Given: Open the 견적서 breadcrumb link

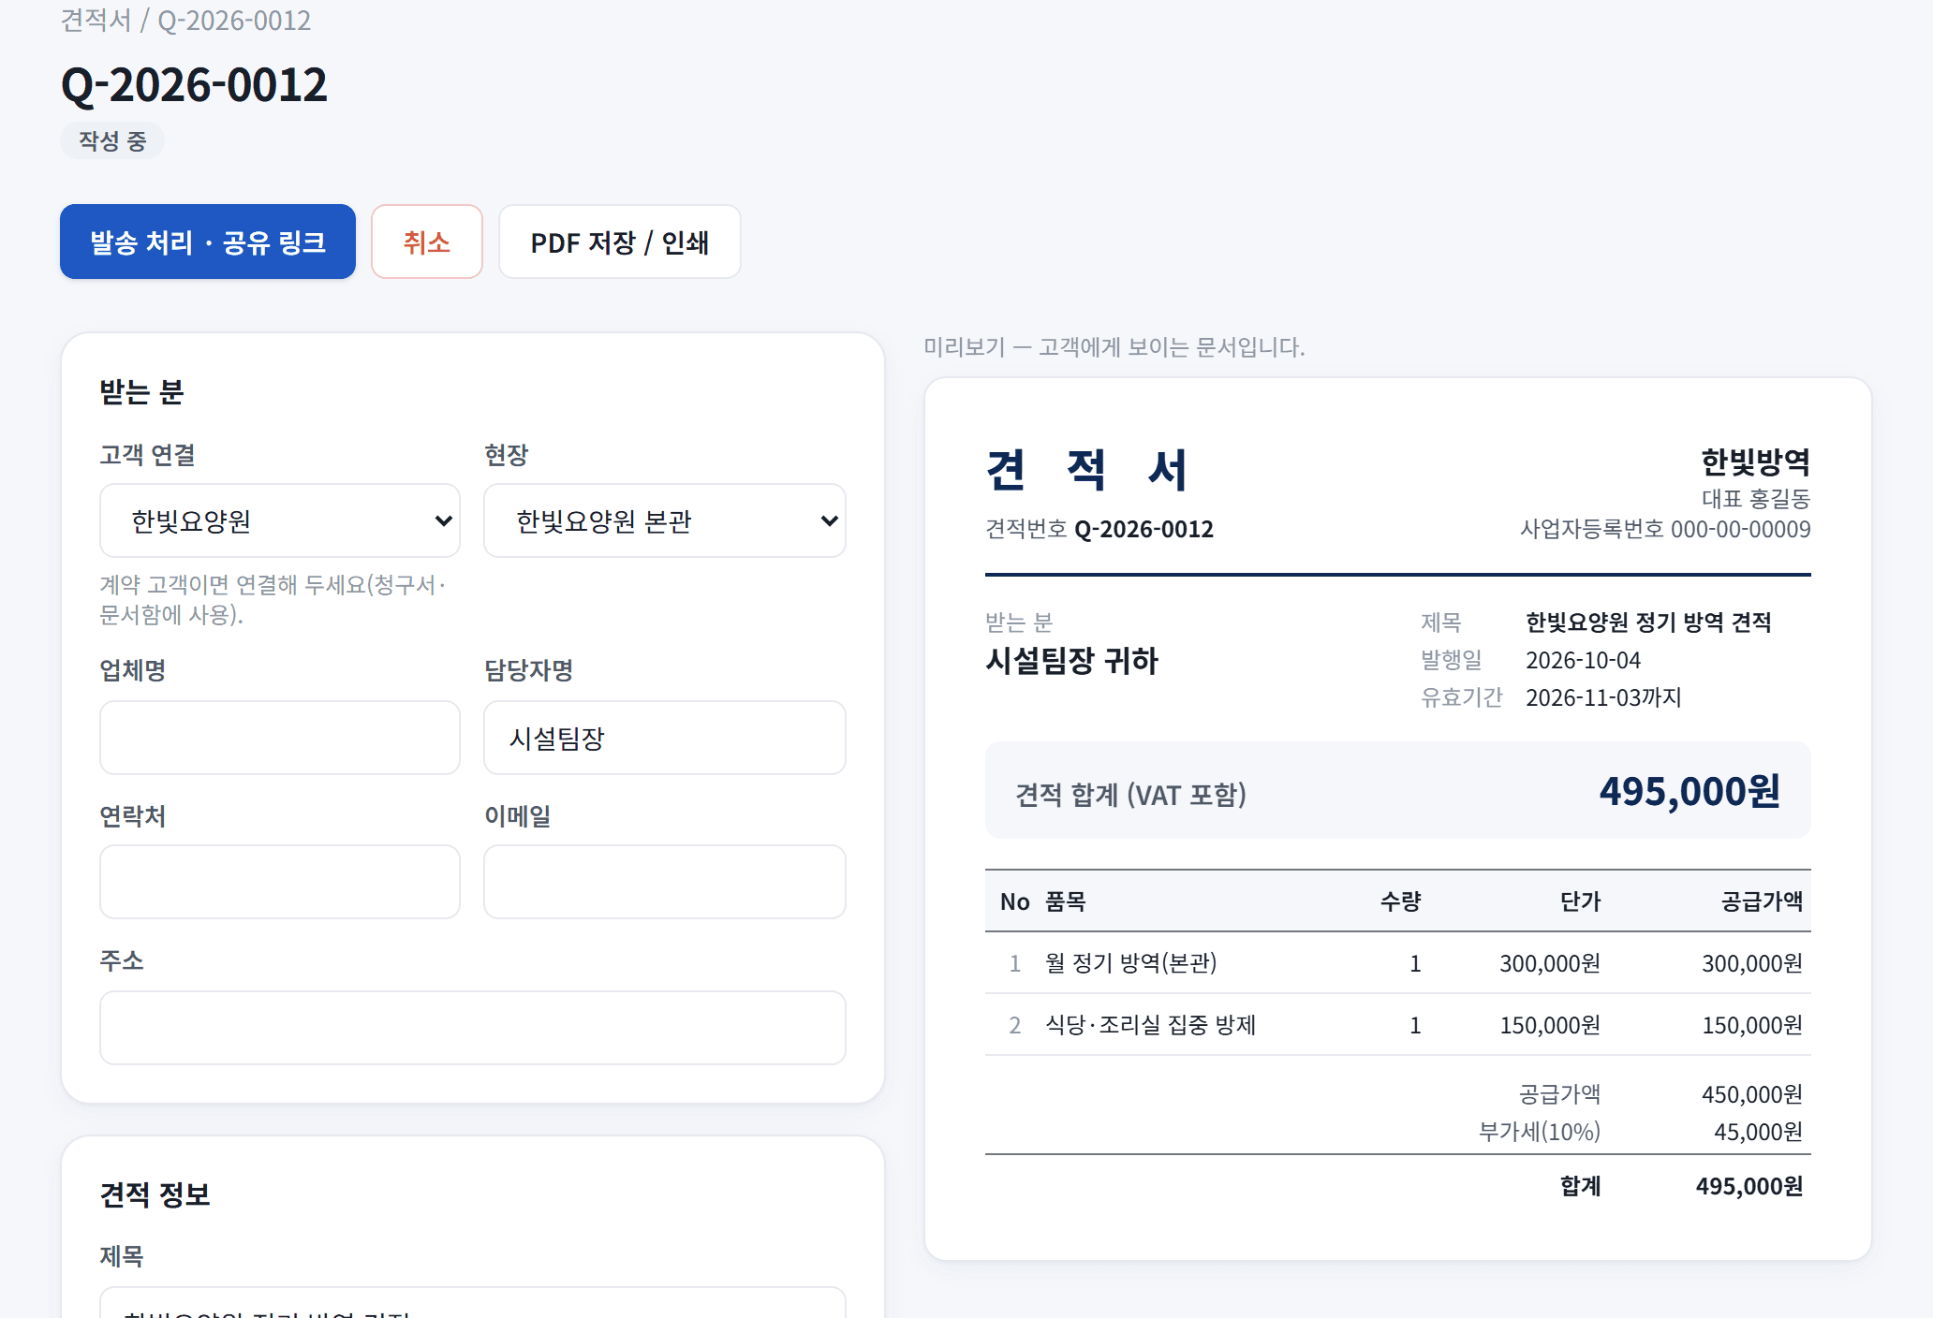Looking at the screenshot, I should click(96, 20).
